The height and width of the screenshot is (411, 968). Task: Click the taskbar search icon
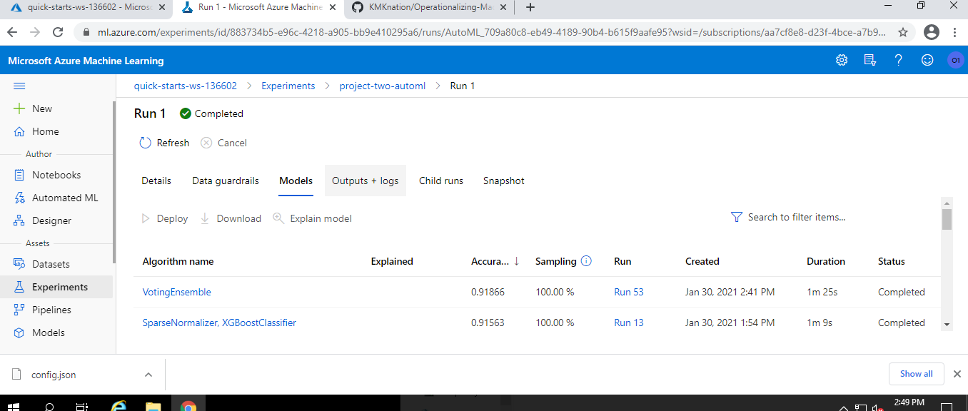(49, 407)
